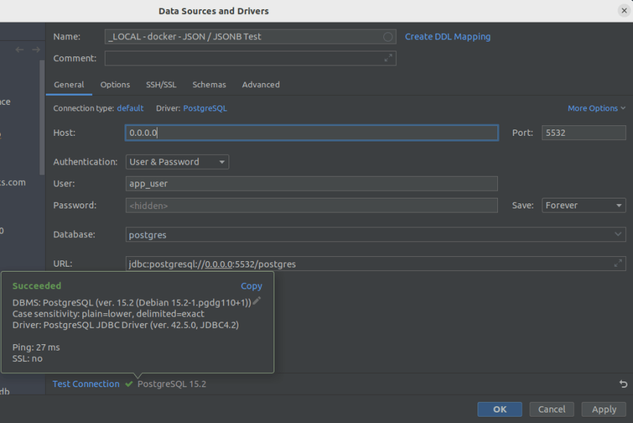Open the Database dropdown chevron

click(x=620, y=234)
